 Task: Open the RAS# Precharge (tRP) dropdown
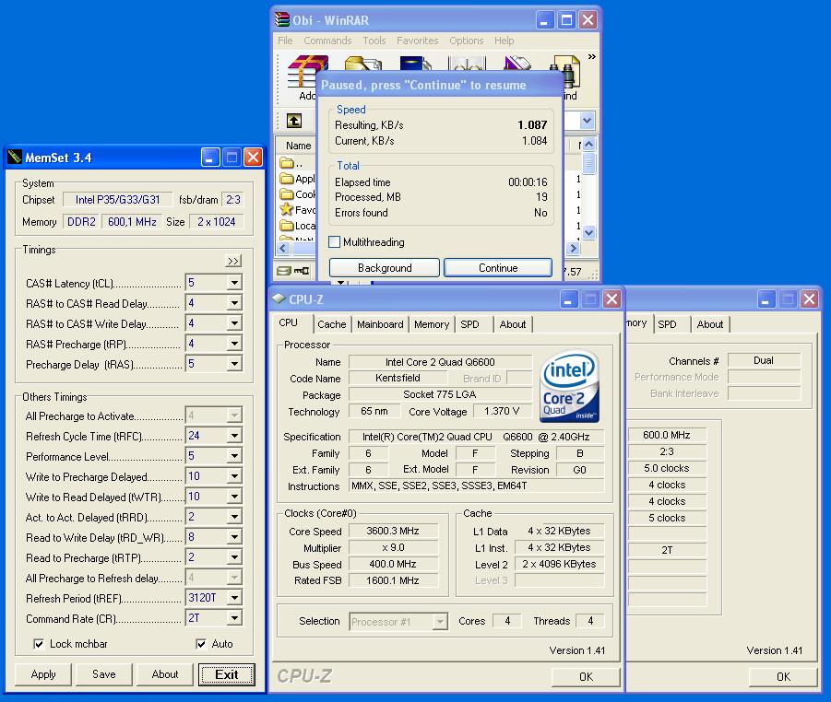click(234, 344)
